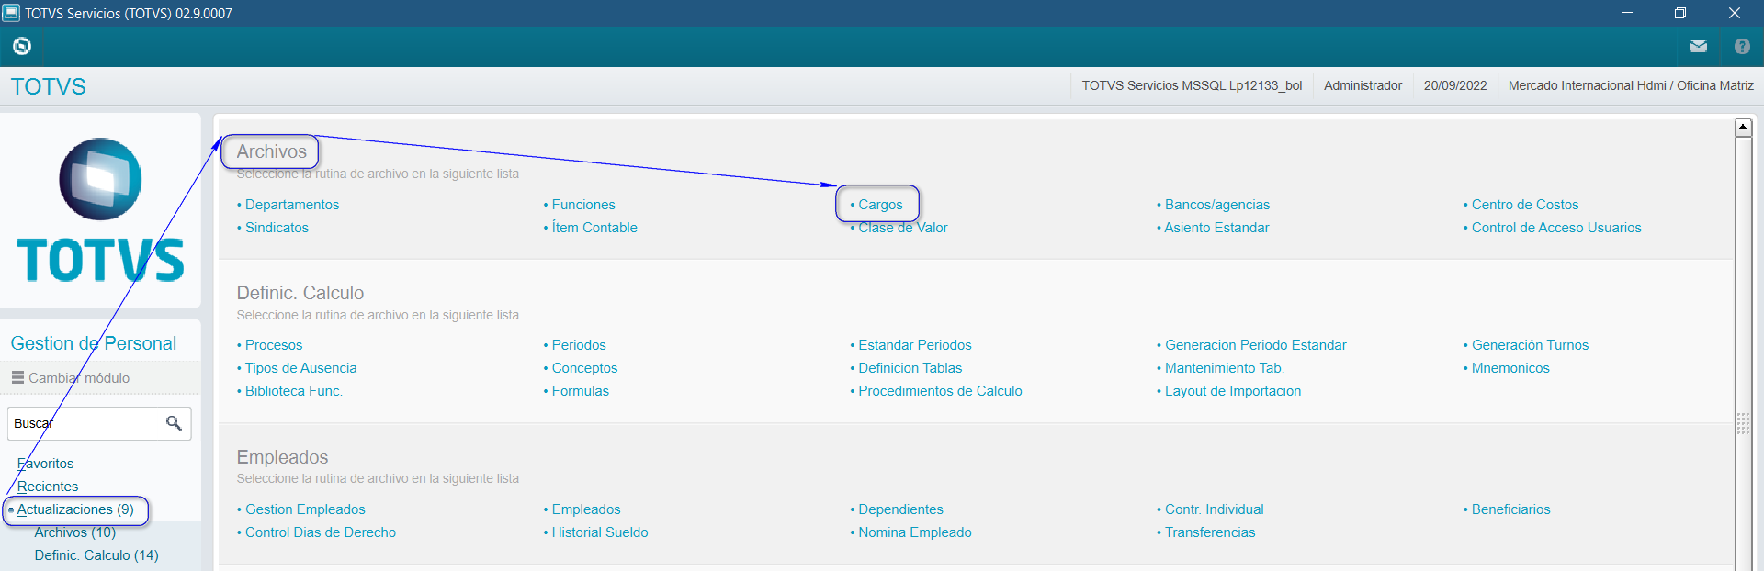Open the Conceptos routine
This screenshot has width=1764, height=571.
pyautogui.click(x=584, y=368)
